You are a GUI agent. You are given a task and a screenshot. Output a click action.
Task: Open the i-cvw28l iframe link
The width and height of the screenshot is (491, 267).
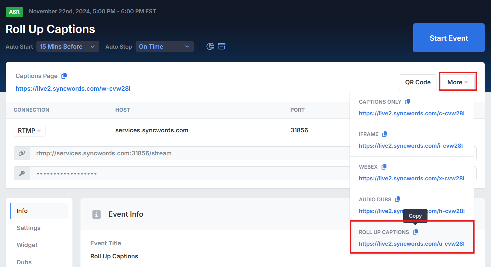tap(411, 146)
